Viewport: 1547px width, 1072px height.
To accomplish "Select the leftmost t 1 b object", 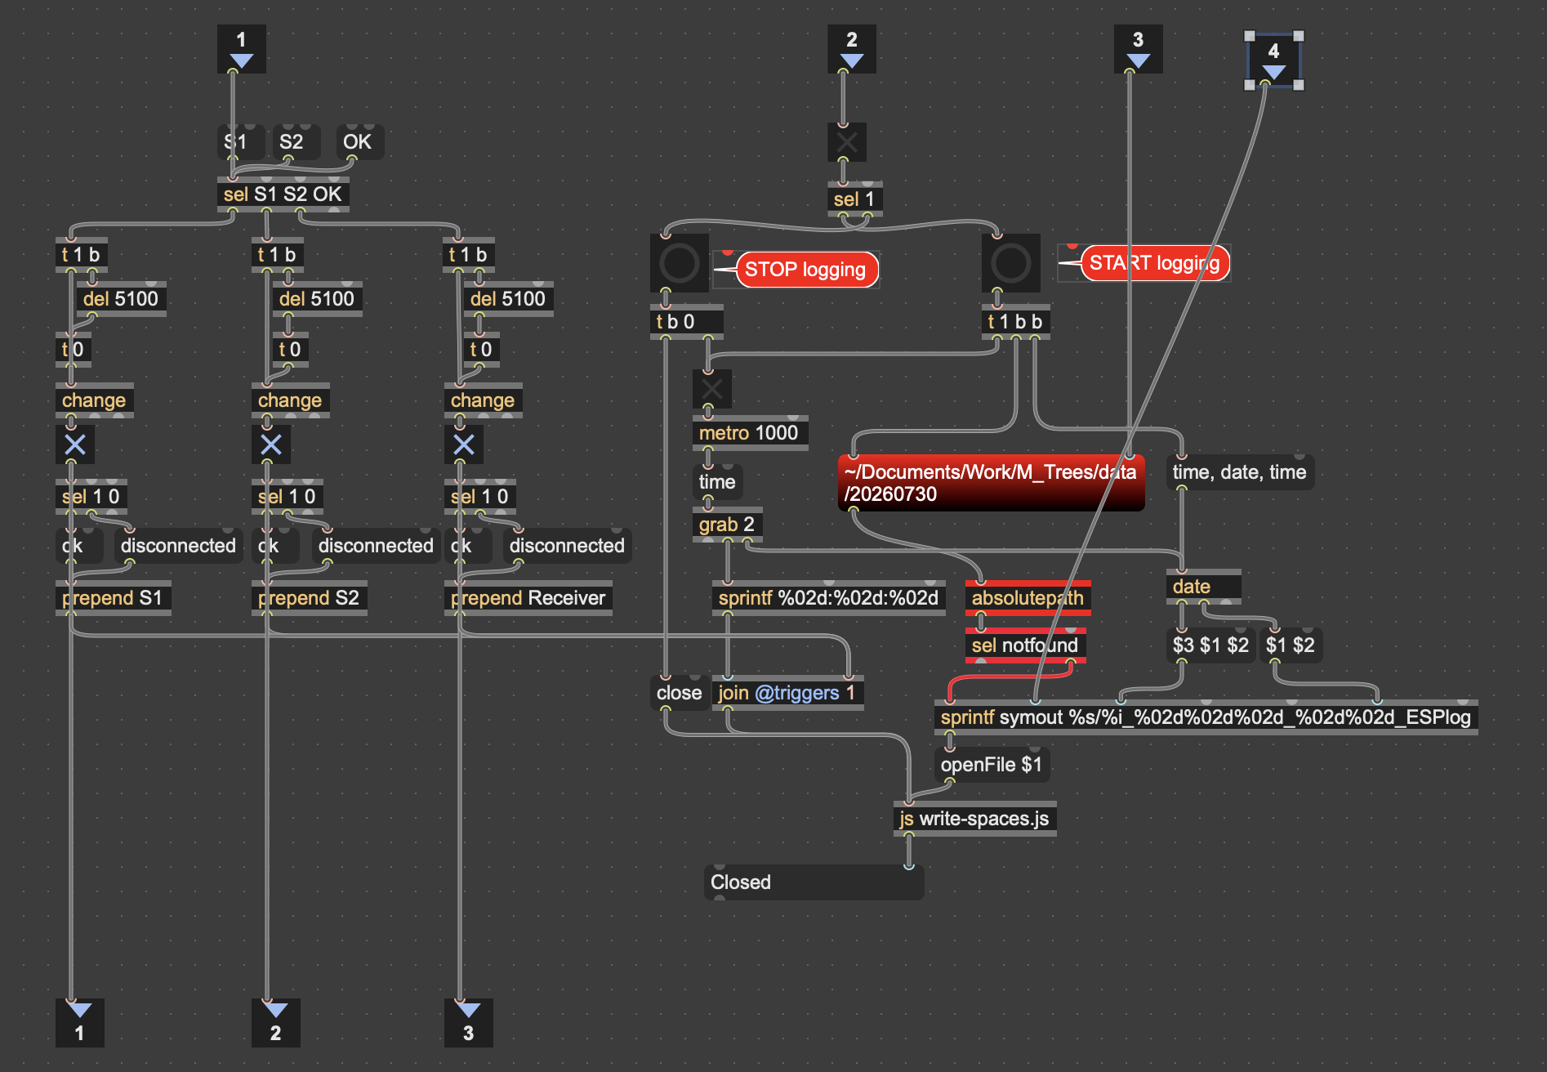I will pos(81,255).
